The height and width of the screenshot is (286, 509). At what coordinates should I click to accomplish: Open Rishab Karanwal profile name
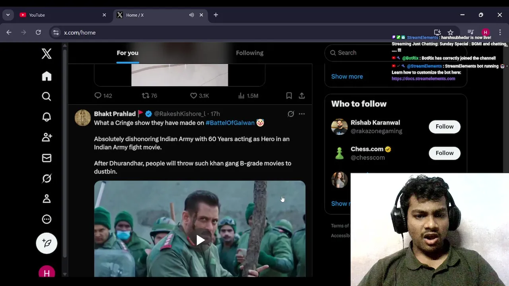(x=375, y=123)
